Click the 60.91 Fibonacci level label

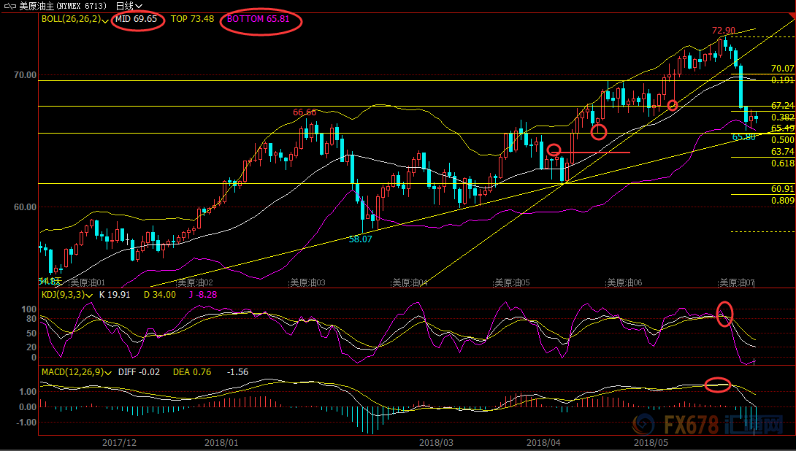[782, 189]
